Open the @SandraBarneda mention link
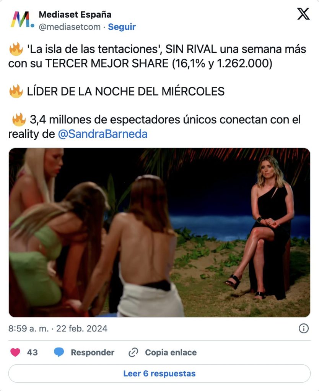319x391 pixels. tap(103, 134)
